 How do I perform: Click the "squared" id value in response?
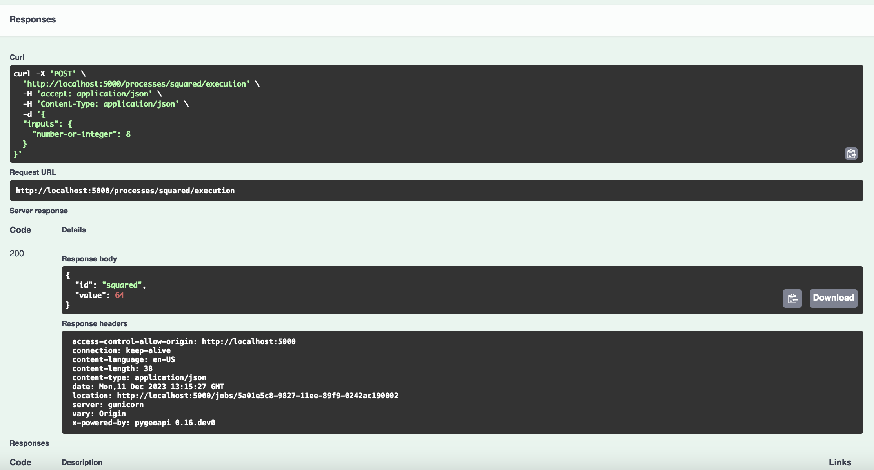(122, 285)
